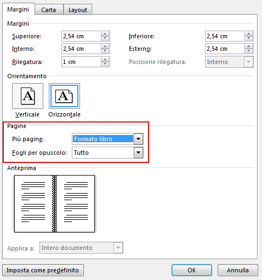Click into the Superiore margin field
This screenshot has width=262, height=280.
click(x=81, y=36)
